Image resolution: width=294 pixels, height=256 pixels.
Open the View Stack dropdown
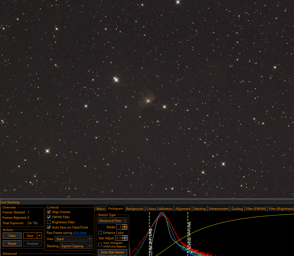(x=74, y=239)
